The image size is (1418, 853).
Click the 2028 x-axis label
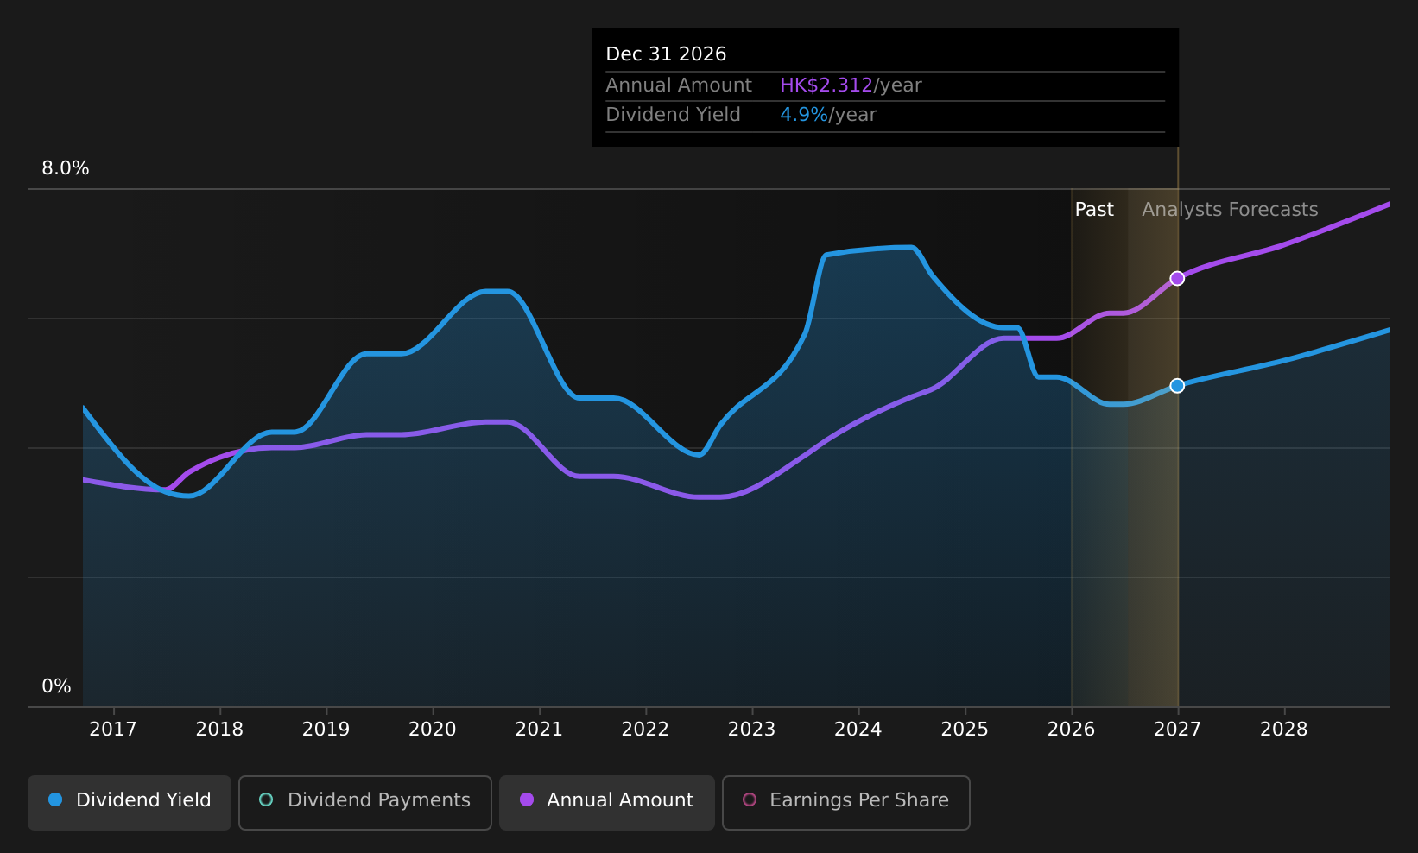[x=1284, y=730]
